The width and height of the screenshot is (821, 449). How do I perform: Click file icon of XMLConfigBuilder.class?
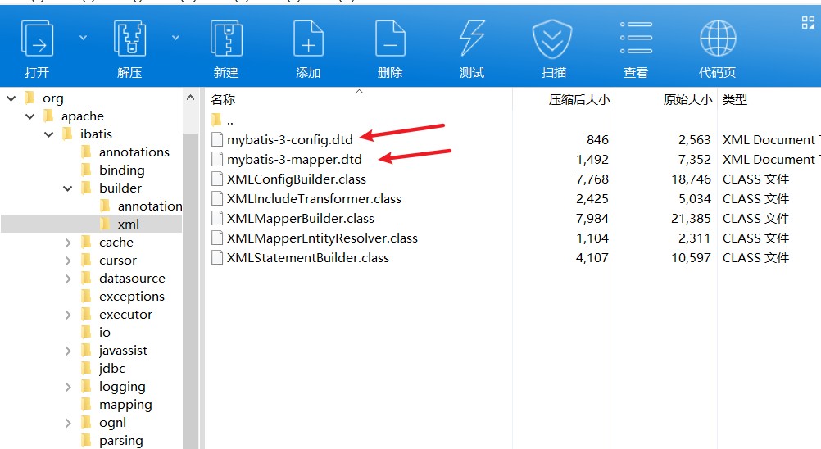[x=217, y=179]
